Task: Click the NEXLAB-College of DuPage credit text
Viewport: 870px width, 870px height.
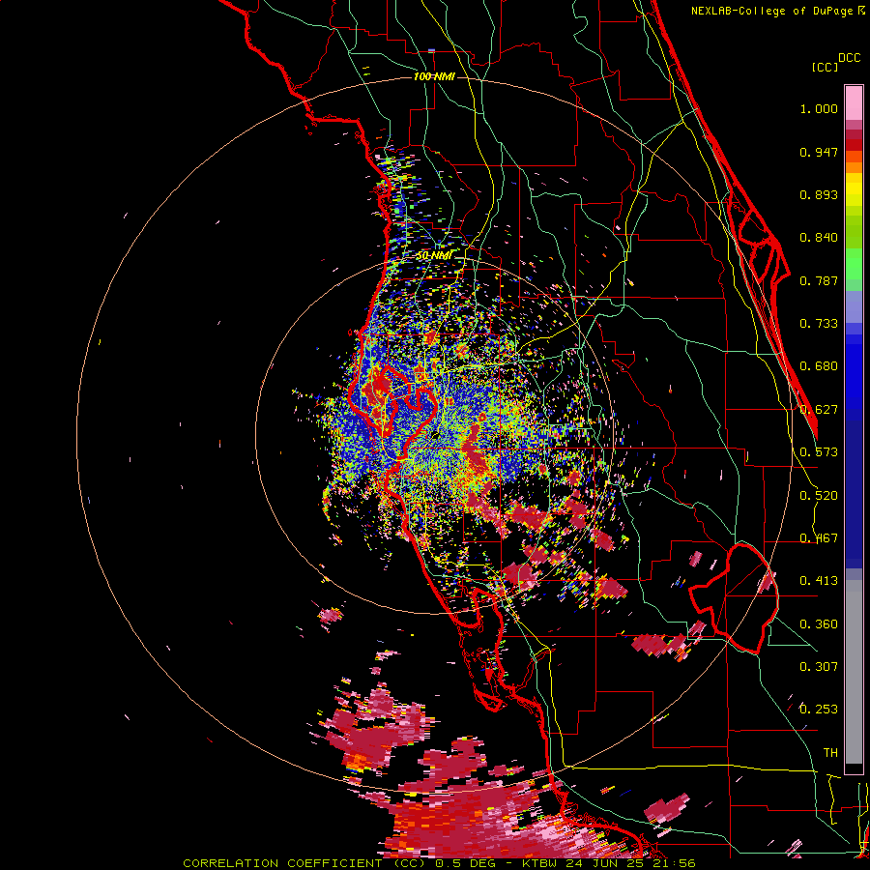Action: click(771, 11)
